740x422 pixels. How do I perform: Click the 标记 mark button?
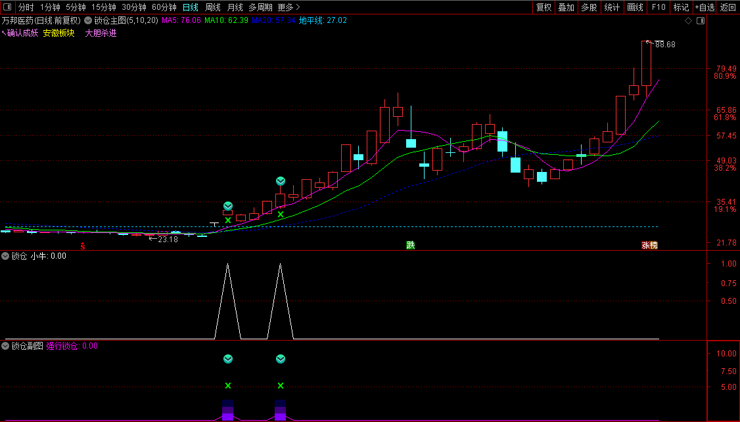click(681, 7)
